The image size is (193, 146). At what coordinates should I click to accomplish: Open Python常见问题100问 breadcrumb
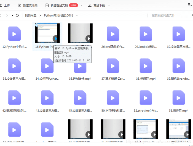[x=58, y=15]
